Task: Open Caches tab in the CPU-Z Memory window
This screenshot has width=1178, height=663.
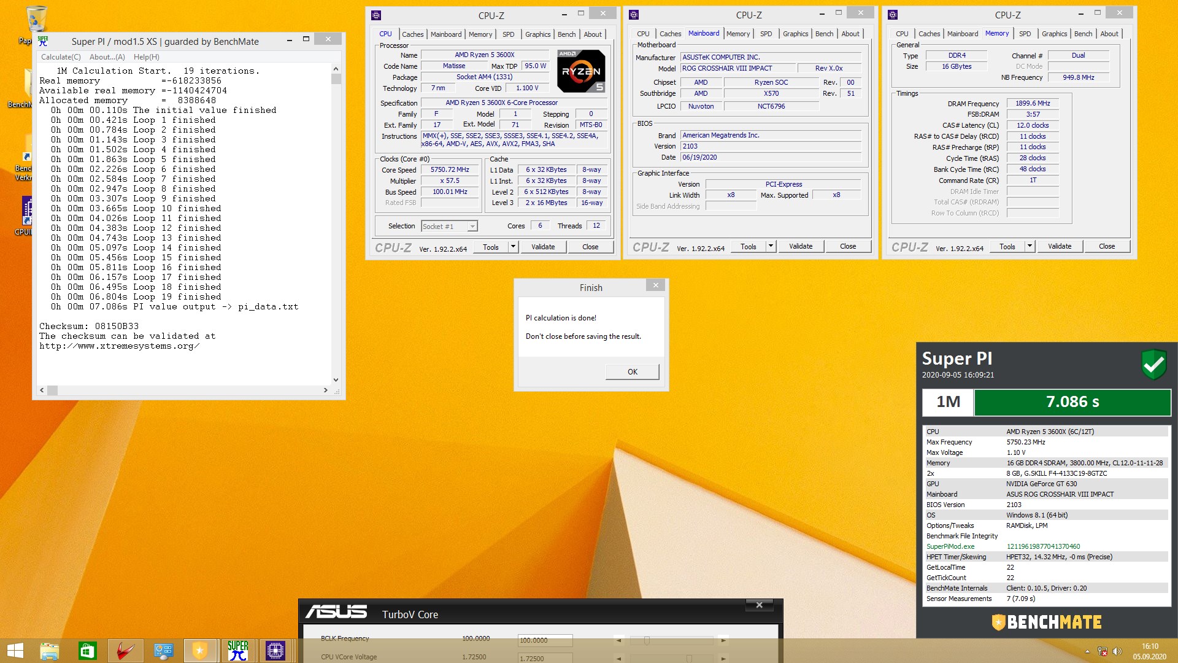Action: 929,34
